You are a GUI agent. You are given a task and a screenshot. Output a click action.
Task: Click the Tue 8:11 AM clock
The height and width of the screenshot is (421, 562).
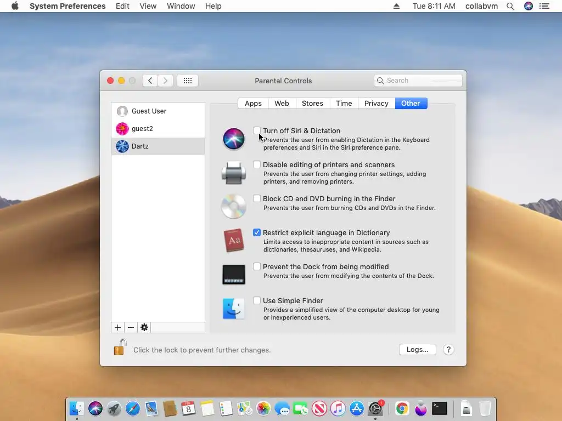pyautogui.click(x=434, y=6)
